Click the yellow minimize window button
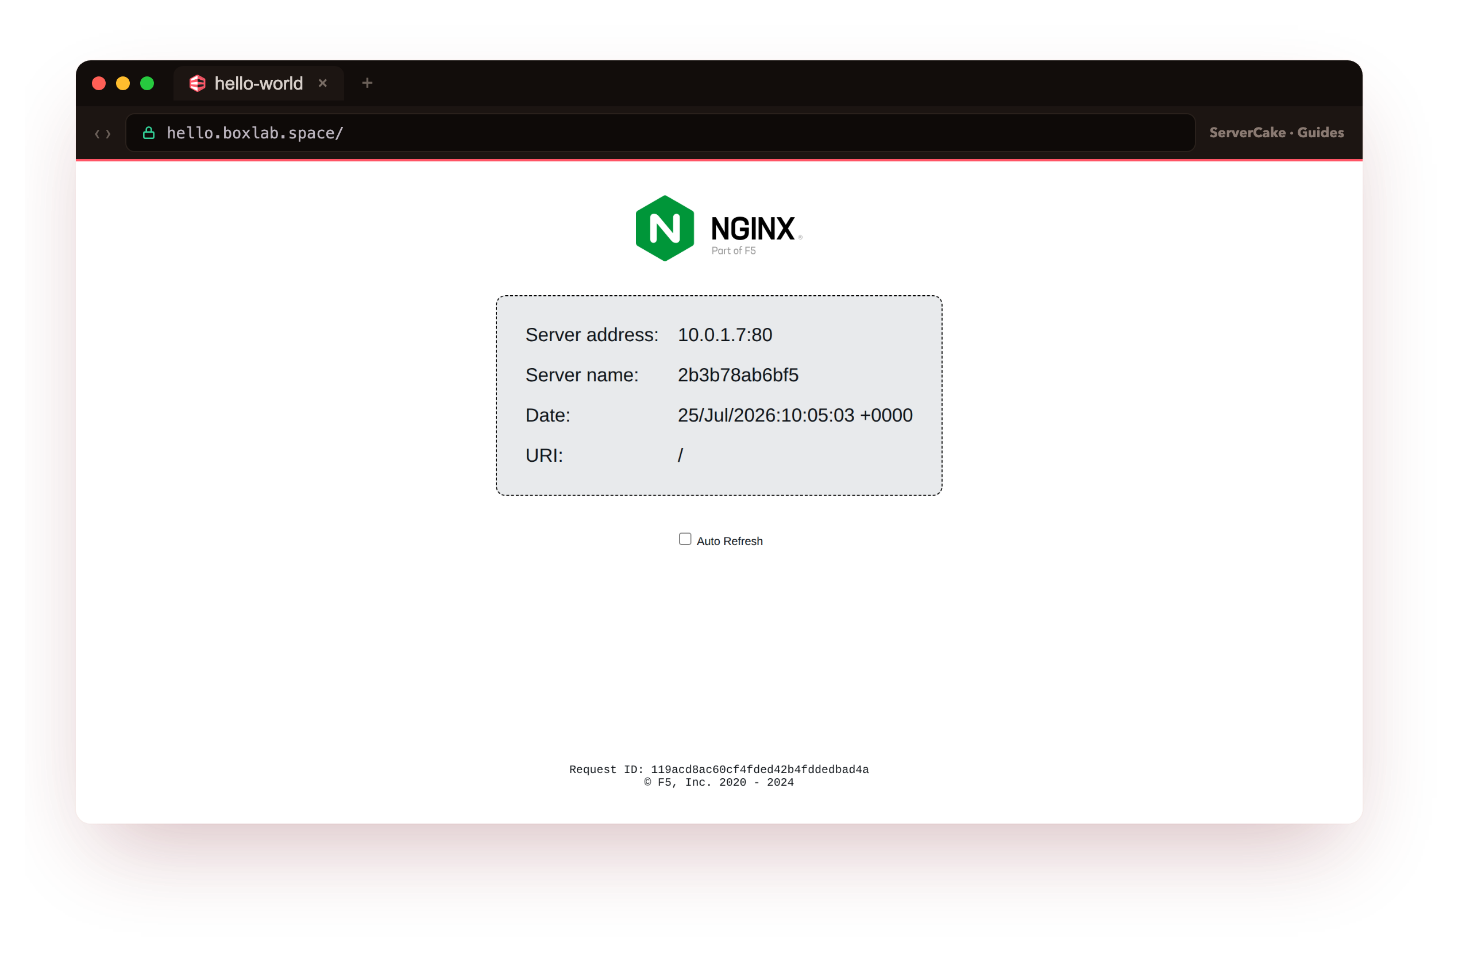The image size is (1462, 962). 123,83
